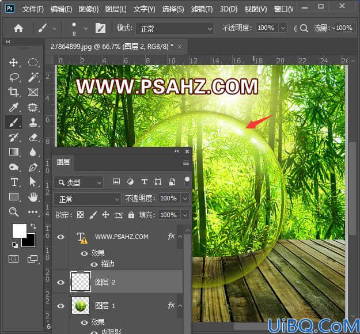Select the Zoom tool
Image resolution: width=360 pixels, height=334 pixels.
(14, 212)
